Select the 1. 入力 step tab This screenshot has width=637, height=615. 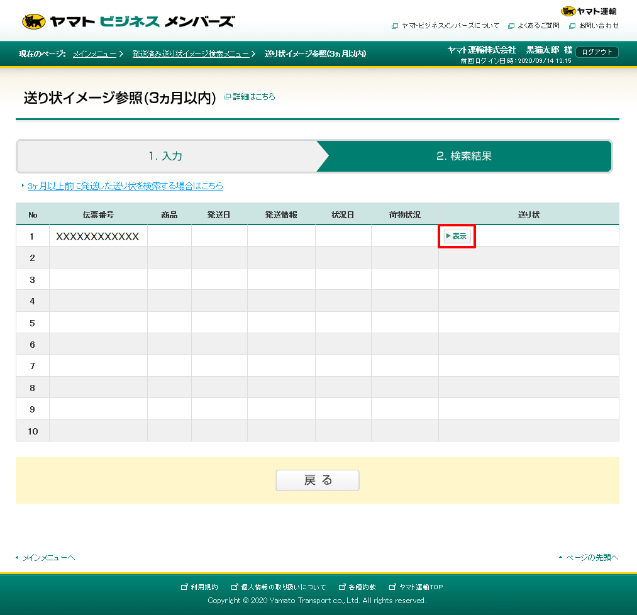pyautogui.click(x=165, y=156)
